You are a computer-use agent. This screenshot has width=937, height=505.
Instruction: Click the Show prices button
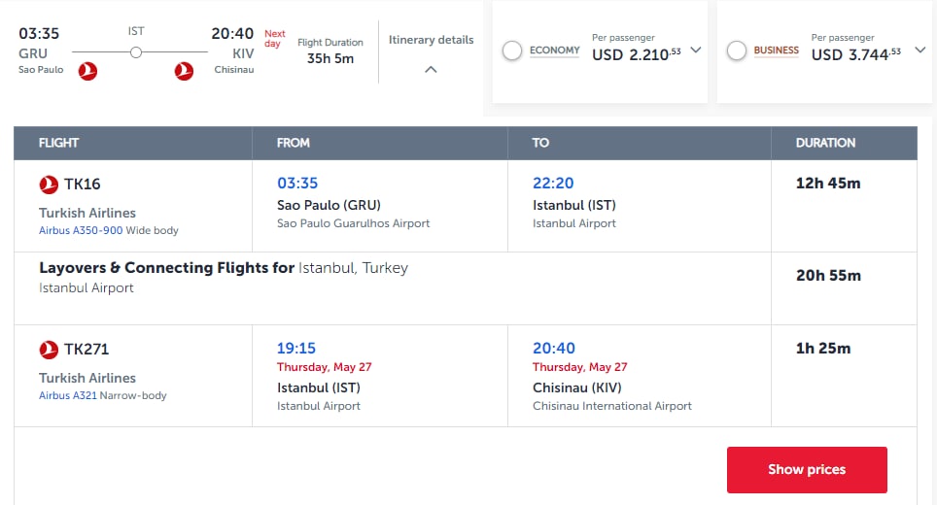point(807,470)
